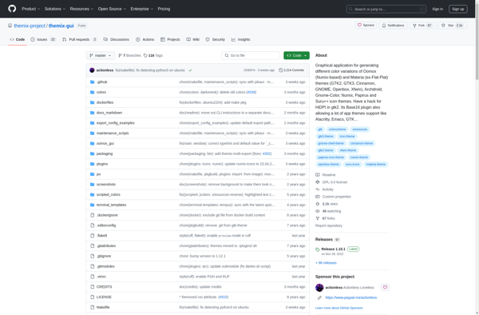Open the Projects tab
This screenshot has width=479, height=315.
click(x=170, y=39)
